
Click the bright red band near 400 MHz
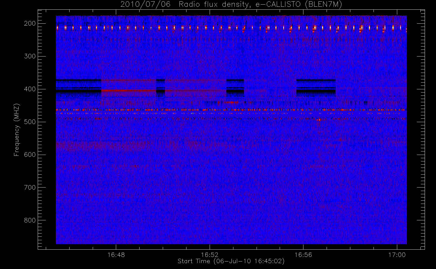[x=129, y=91]
